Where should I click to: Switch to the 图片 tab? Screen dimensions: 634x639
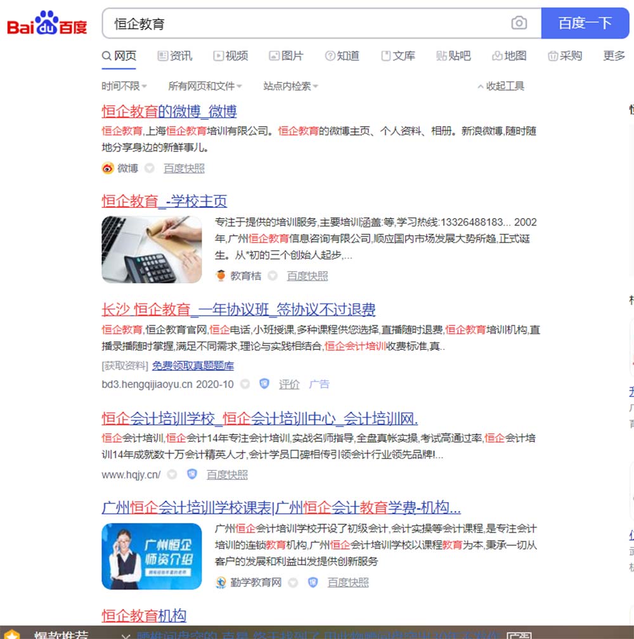[x=286, y=56]
